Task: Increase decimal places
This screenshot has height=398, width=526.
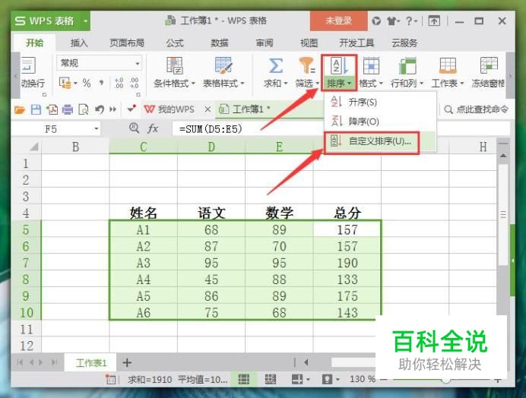Action: 119,83
